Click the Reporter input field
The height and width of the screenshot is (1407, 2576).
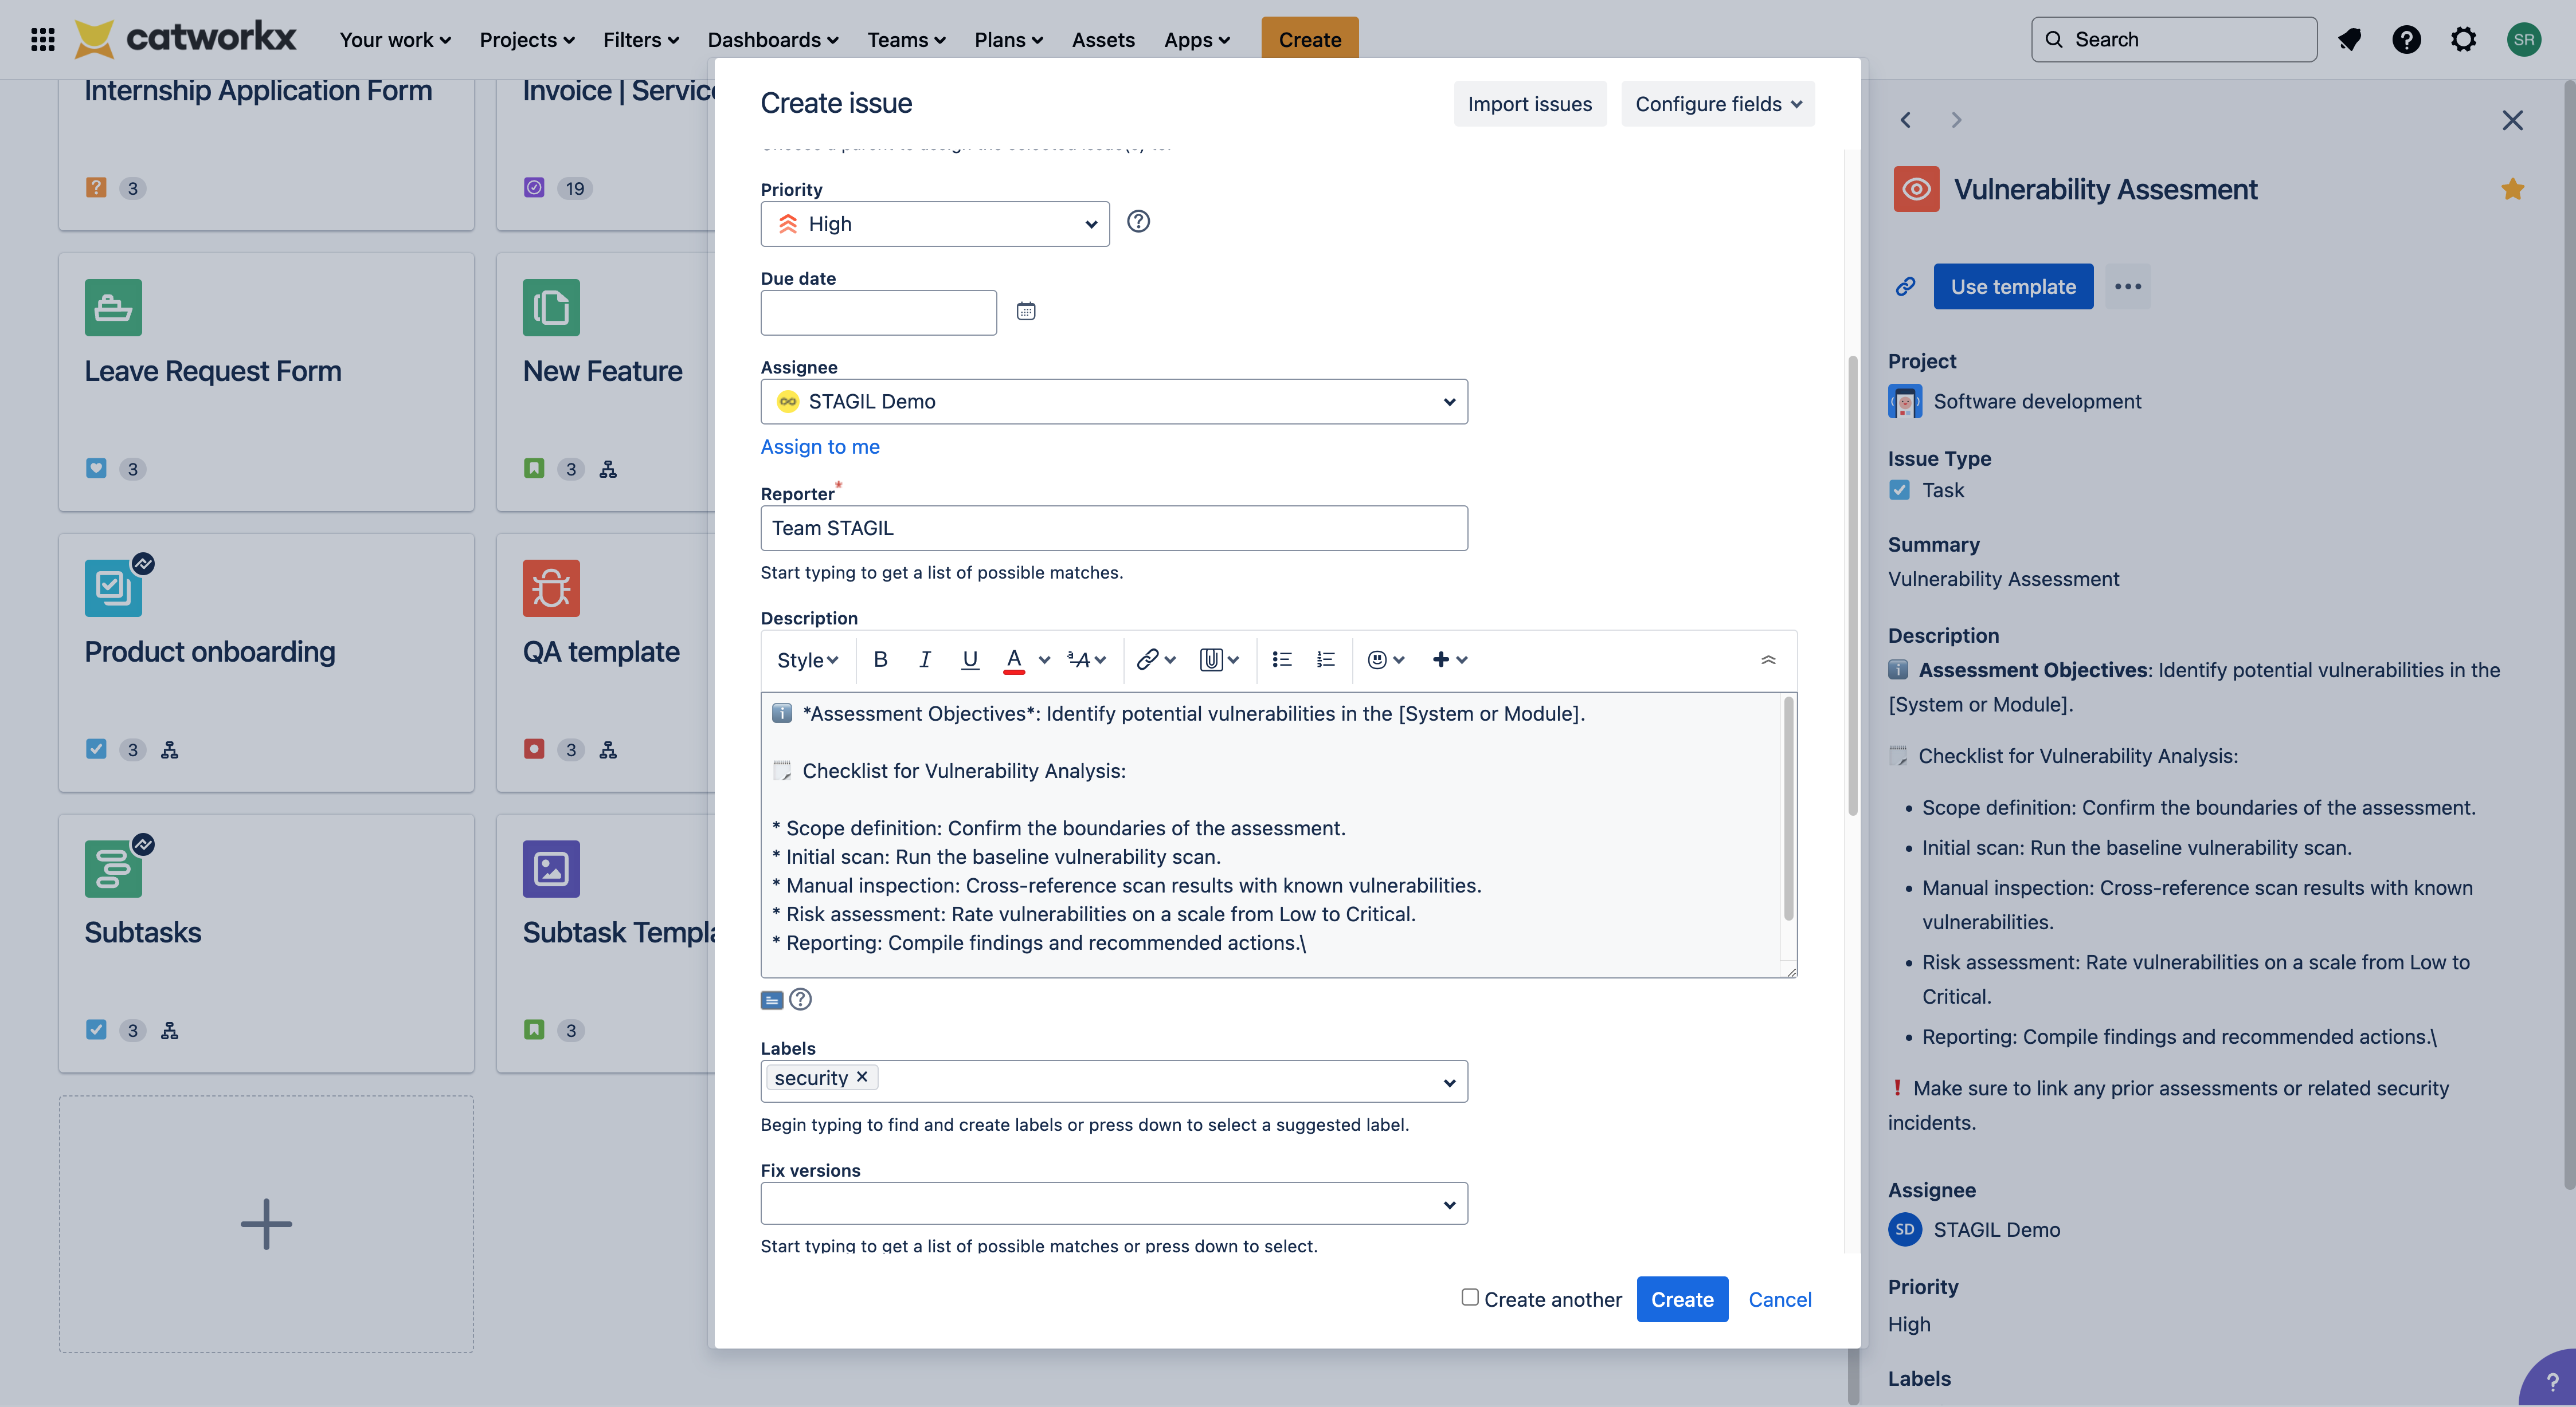[1115, 526]
